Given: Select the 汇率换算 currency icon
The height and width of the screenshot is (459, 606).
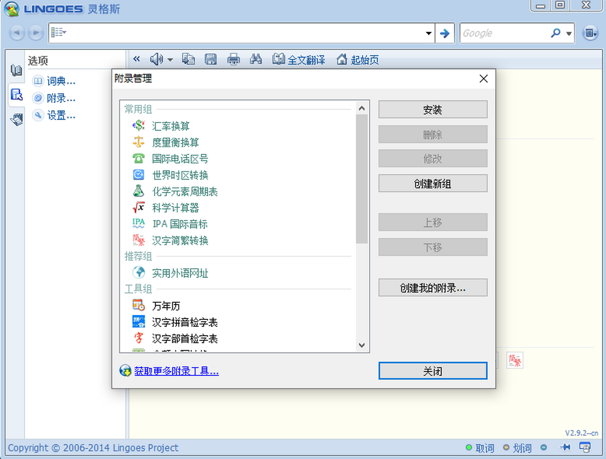Looking at the screenshot, I should point(138,126).
